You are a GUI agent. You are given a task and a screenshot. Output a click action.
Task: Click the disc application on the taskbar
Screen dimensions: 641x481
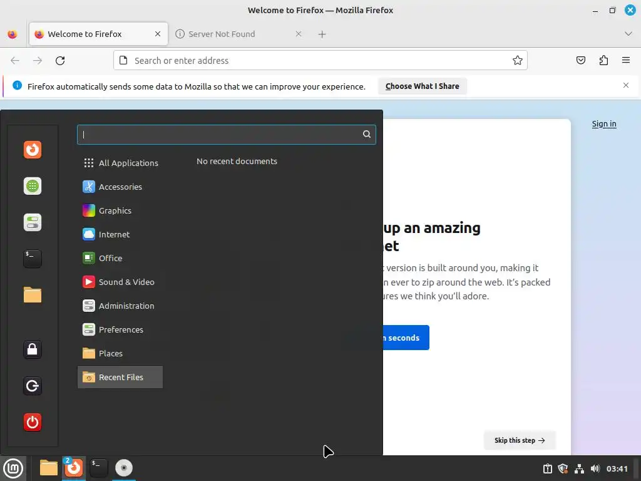tap(124, 468)
